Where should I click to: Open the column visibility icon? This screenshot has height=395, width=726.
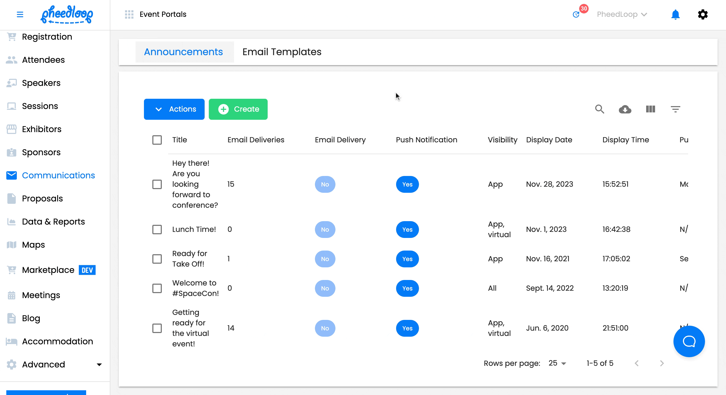click(x=650, y=109)
